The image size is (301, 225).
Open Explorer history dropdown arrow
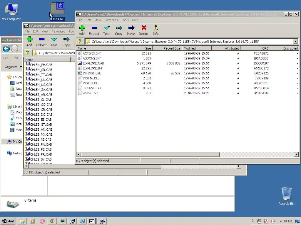tap(20, 49)
